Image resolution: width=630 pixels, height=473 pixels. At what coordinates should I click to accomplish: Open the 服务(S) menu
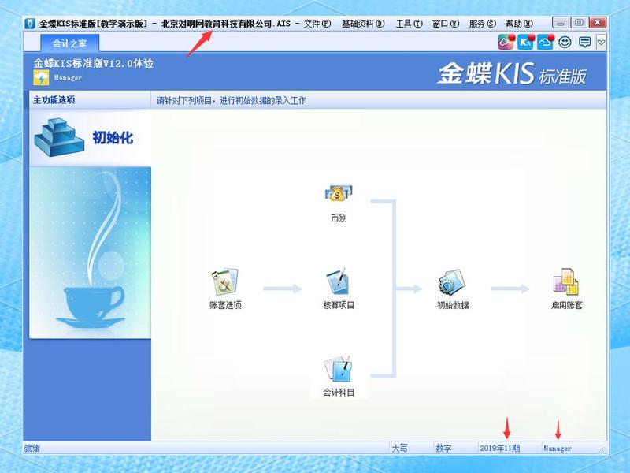click(x=482, y=24)
